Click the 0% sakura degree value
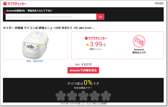Screen dimensions: 168x107 88,83
